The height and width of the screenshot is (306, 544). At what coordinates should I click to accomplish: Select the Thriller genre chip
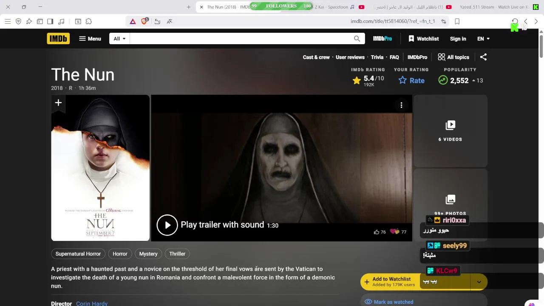coord(177,254)
